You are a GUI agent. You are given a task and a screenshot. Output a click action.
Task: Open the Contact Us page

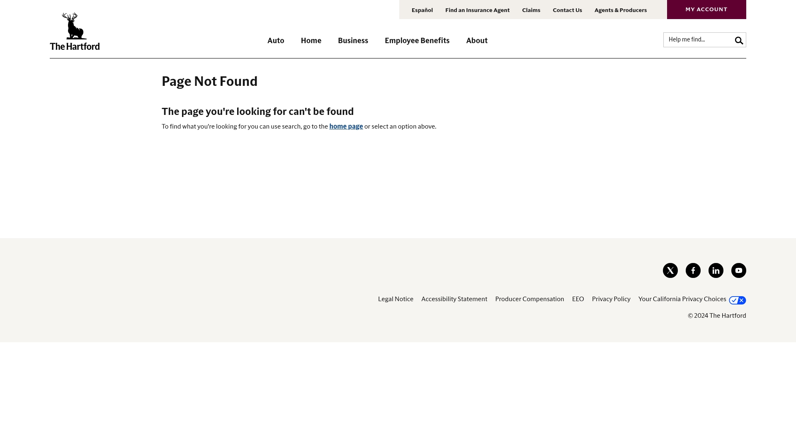point(567,10)
